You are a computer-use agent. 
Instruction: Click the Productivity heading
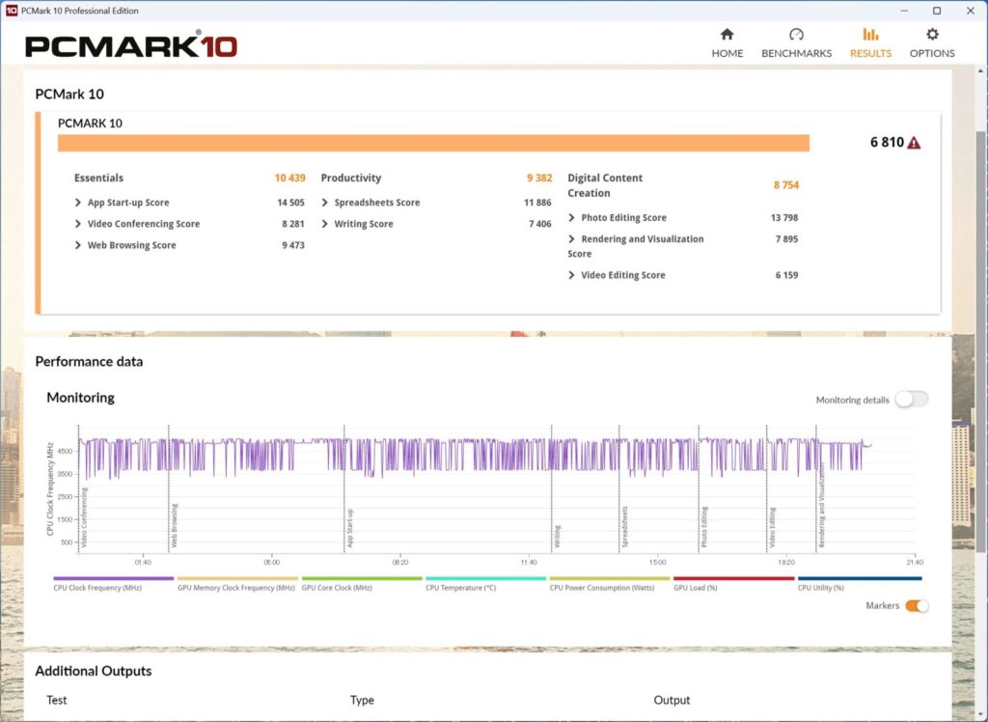tap(351, 178)
